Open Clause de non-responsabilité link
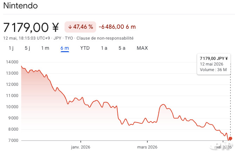235x152 pixels. (x=105, y=38)
